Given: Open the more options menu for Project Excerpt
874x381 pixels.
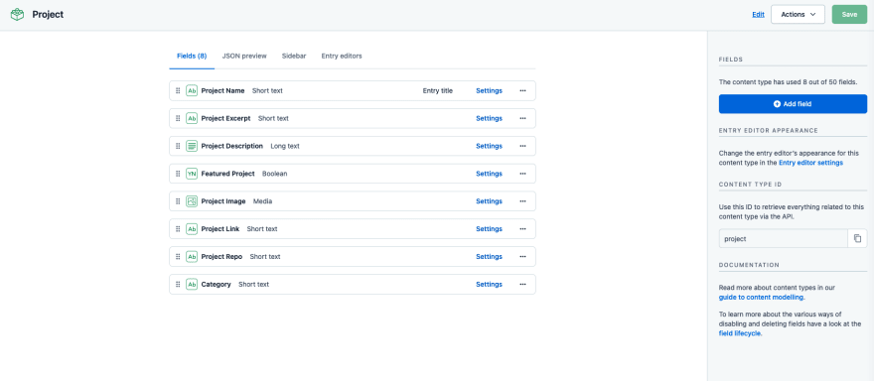Looking at the screenshot, I should (522, 119).
